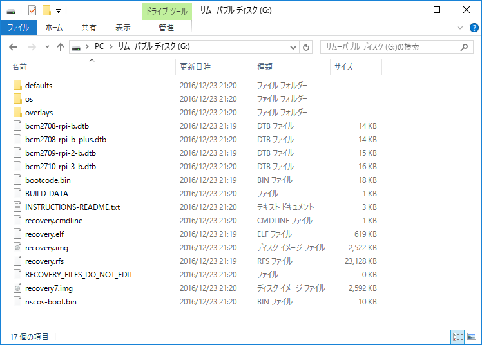
Task: Click the New Folder quick access icon
Action: 46,10
